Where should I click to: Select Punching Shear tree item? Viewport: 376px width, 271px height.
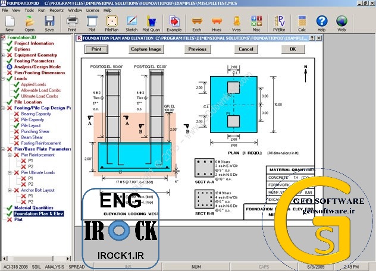tap(35, 131)
